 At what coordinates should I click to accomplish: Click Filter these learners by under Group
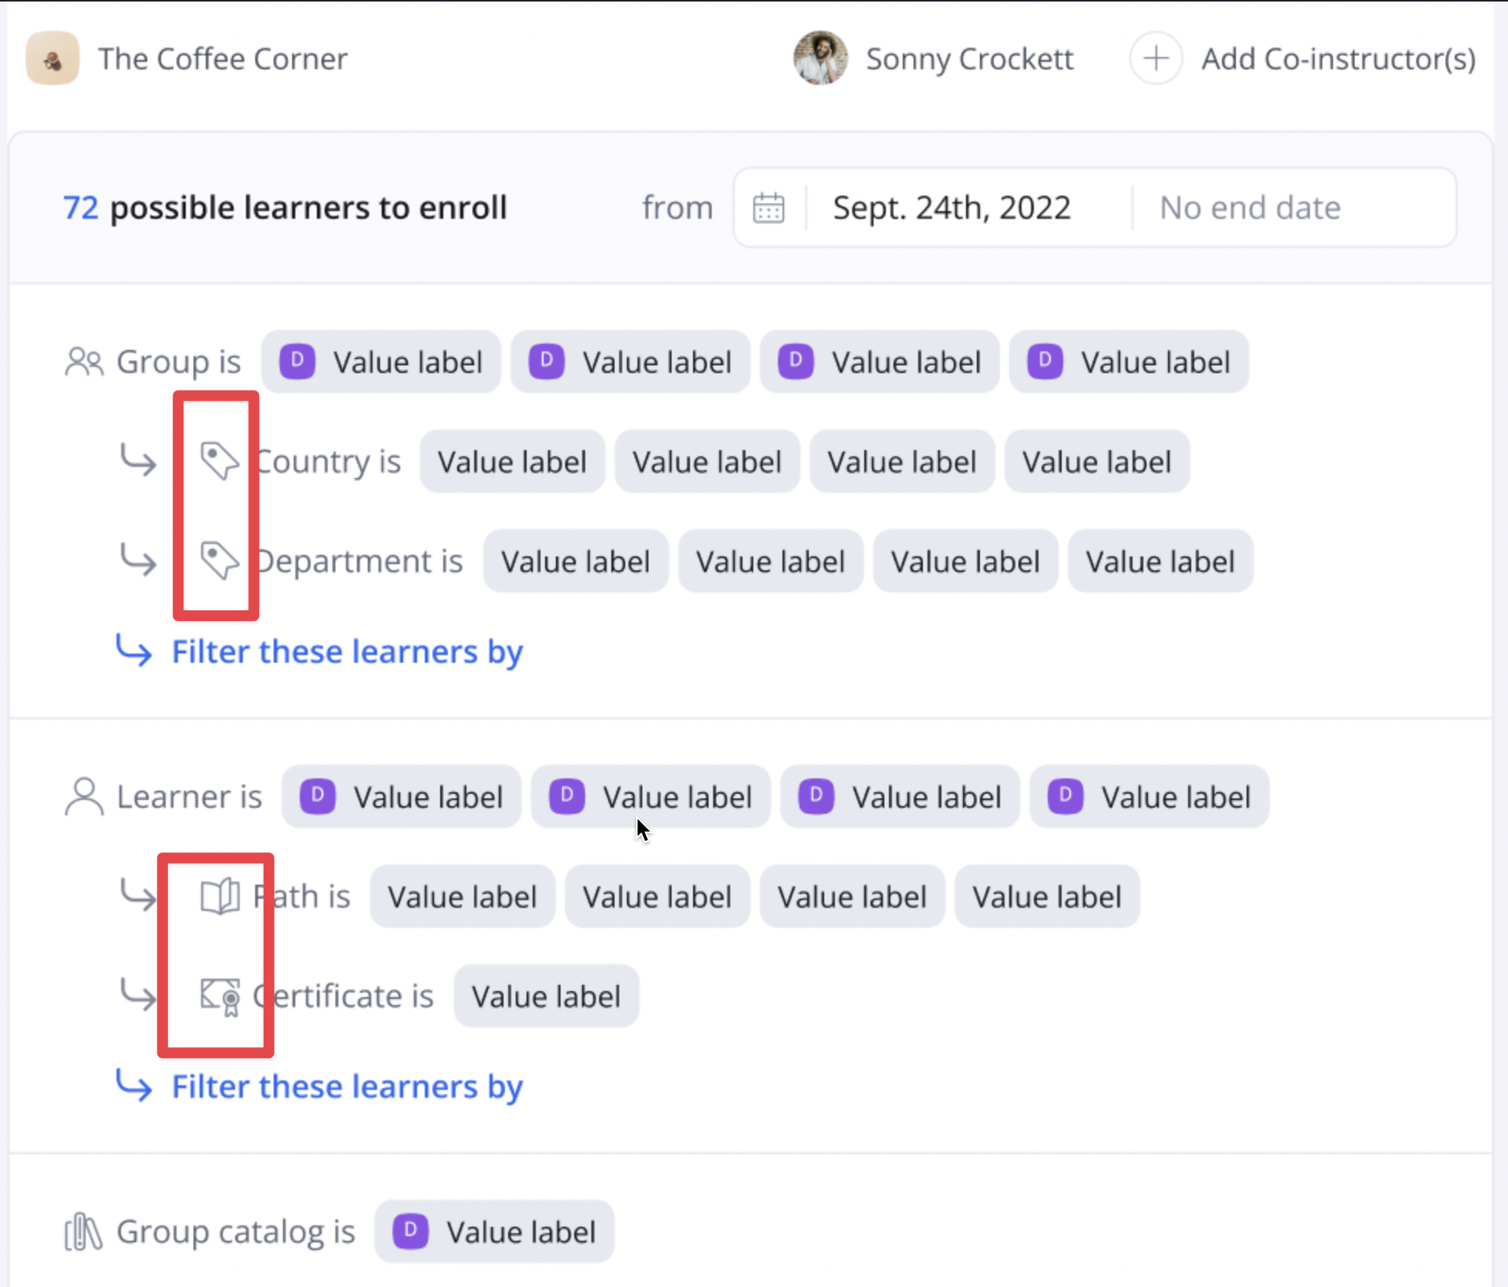tap(347, 652)
